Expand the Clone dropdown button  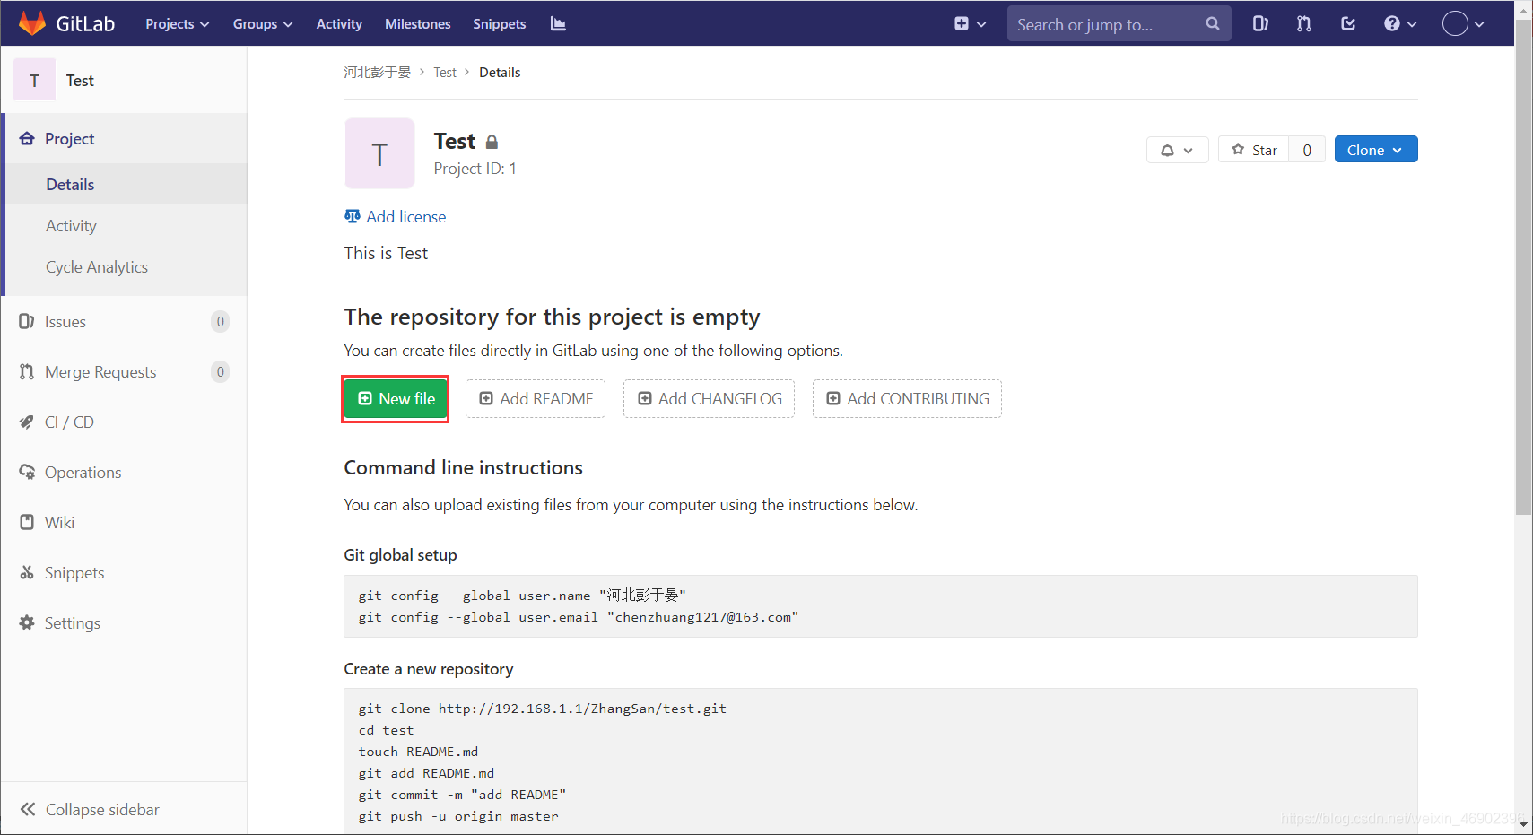(x=1376, y=150)
